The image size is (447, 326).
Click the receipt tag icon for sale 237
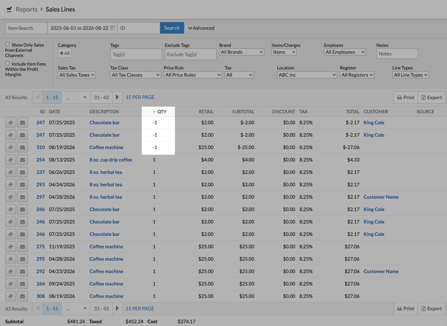[11, 172]
